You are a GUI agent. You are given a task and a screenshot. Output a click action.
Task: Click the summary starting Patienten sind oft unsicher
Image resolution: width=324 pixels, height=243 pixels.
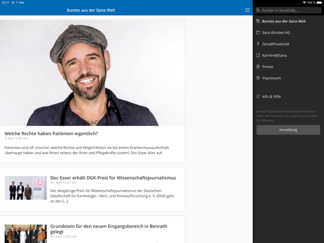click(87, 150)
